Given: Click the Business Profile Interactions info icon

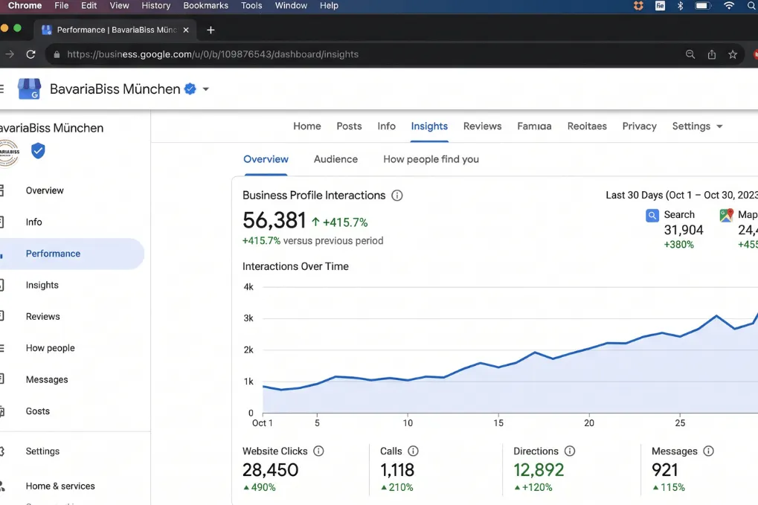Looking at the screenshot, I should pyautogui.click(x=397, y=196).
